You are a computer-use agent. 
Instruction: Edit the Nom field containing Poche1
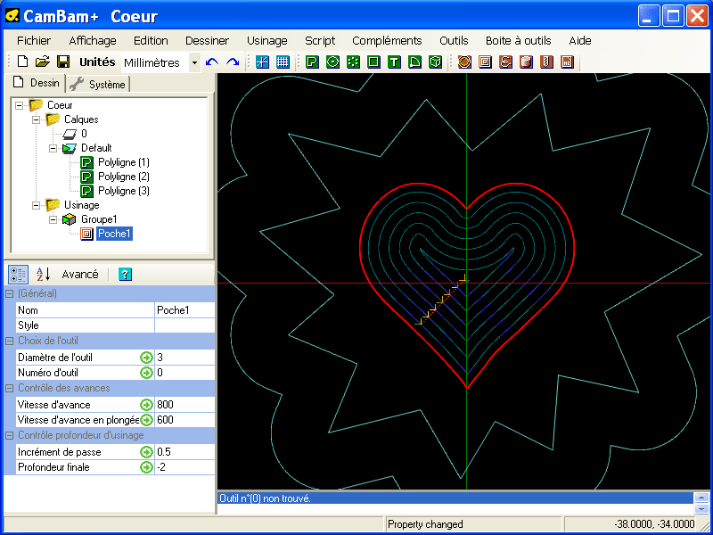[x=184, y=310]
